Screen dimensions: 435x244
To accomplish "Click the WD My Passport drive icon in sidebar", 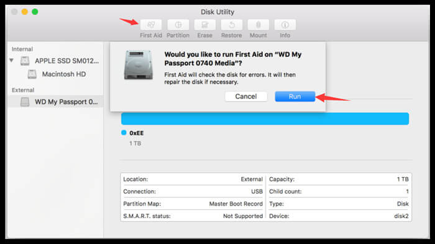I will click(25, 102).
